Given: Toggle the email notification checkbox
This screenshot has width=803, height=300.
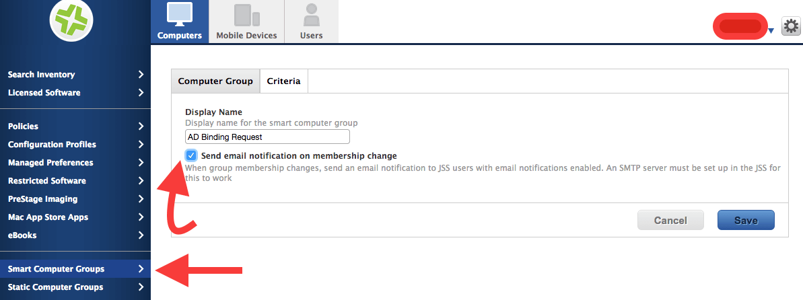Looking at the screenshot, I should (x=191, y=155).
